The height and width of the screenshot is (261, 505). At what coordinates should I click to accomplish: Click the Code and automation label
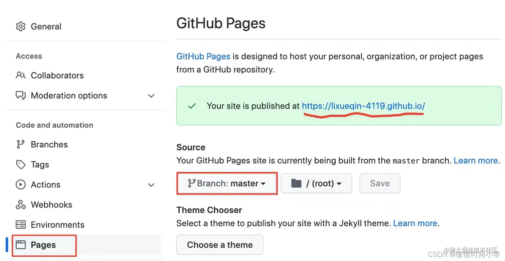pyautogui.click(x=54, y=125)
